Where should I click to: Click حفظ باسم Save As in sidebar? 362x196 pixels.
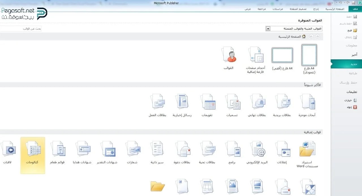click(349, 23)
